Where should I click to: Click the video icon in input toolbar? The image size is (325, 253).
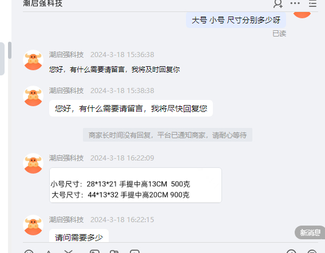pyautogui.click(x=134, y=251)
